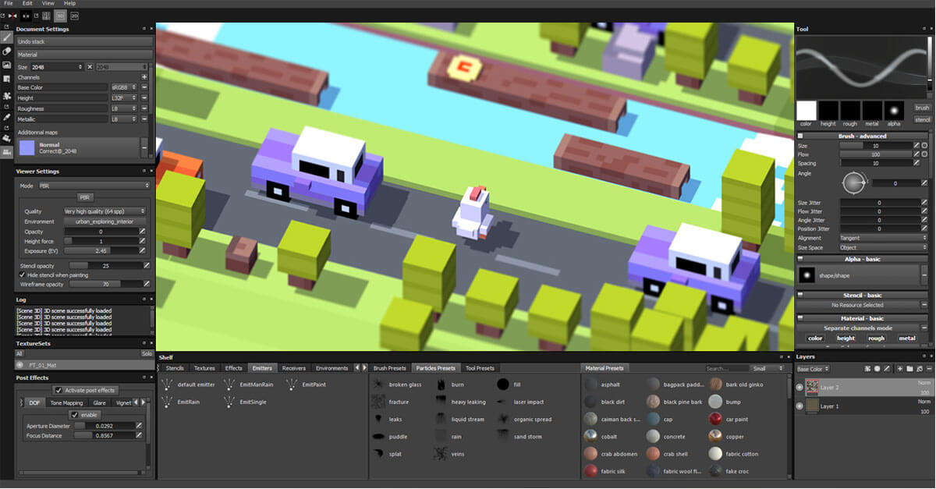The width and height of the screenshot is (936, 489).
Task: Toggle the metal channel in Material section
Action: (907, 338)
